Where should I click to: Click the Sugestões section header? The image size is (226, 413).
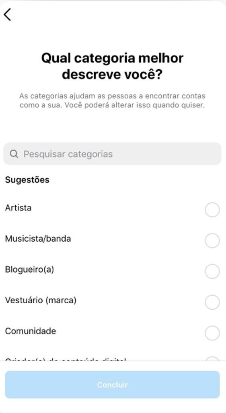point(27,180)
